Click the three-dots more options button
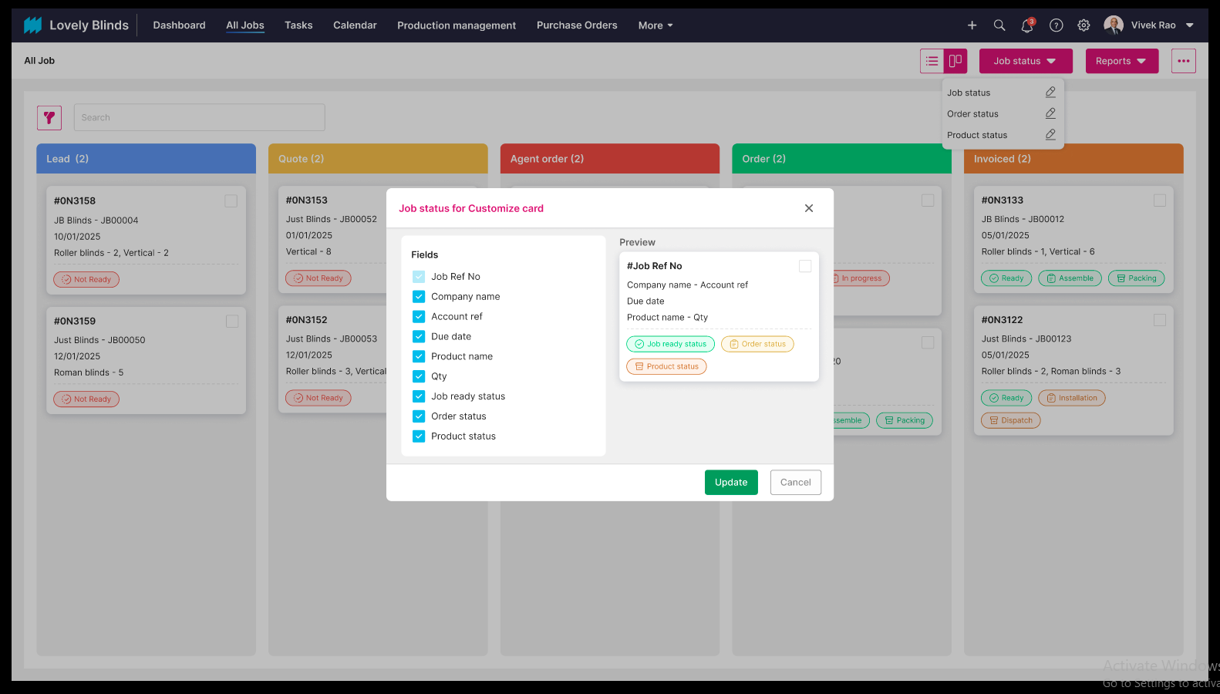The width and height of the screenshot is (1220, 694). pos(1183,61)
